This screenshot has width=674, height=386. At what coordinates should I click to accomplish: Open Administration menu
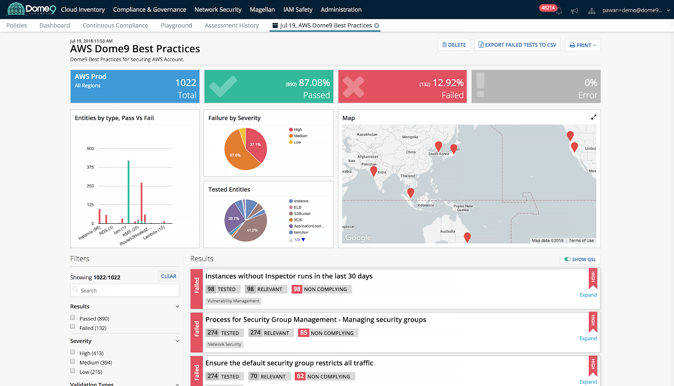pos(341,9)
